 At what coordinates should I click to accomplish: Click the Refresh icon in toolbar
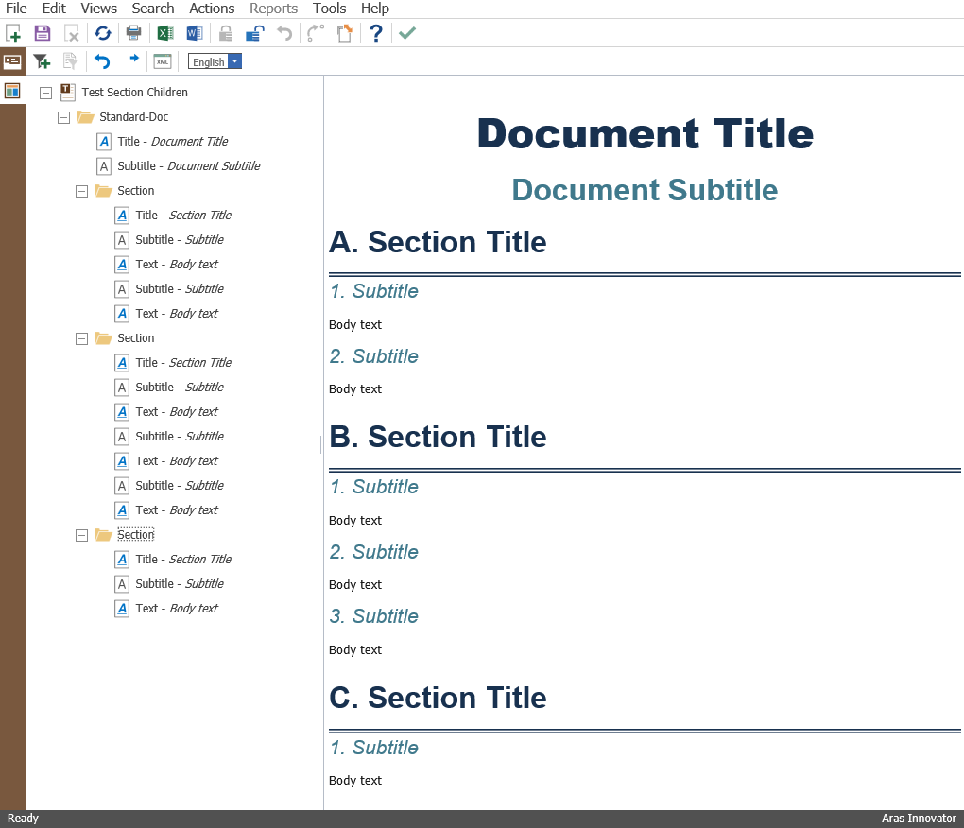click(102, 33)
